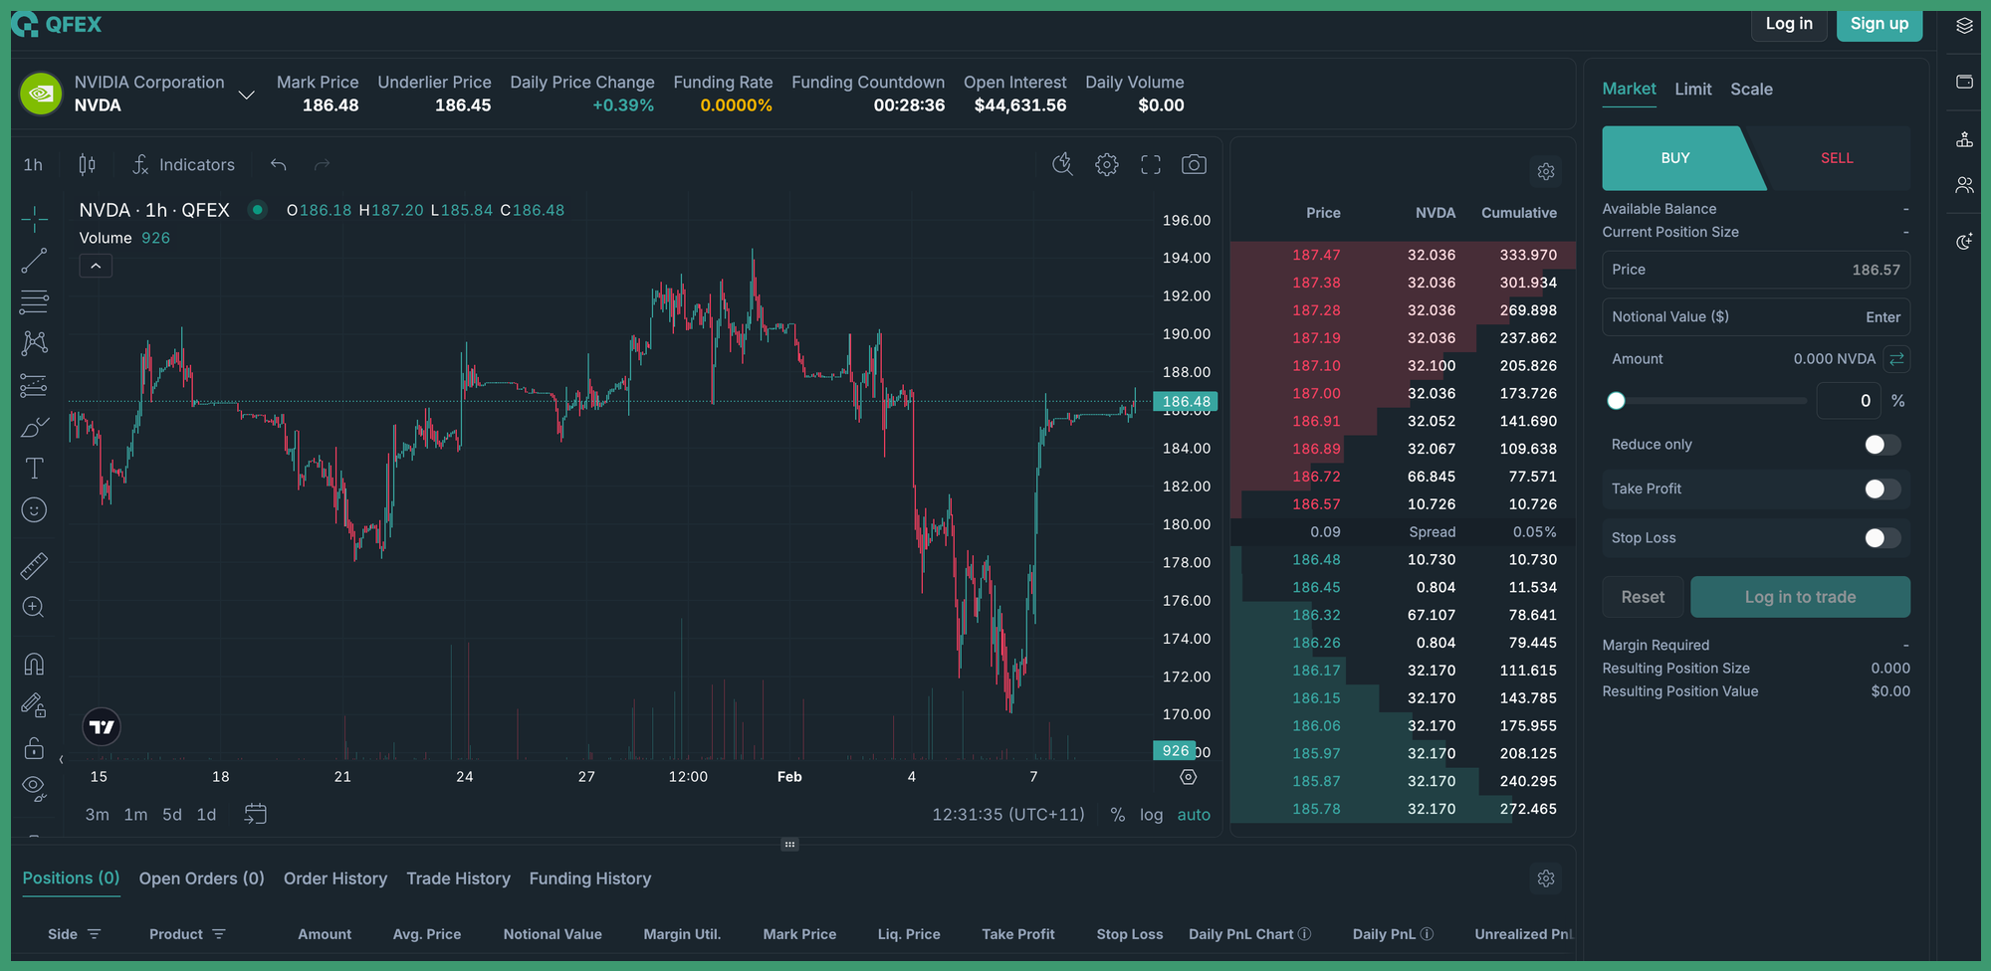Toggle the magnet snap mode
Screen dimensions: 1991x971
34,664
